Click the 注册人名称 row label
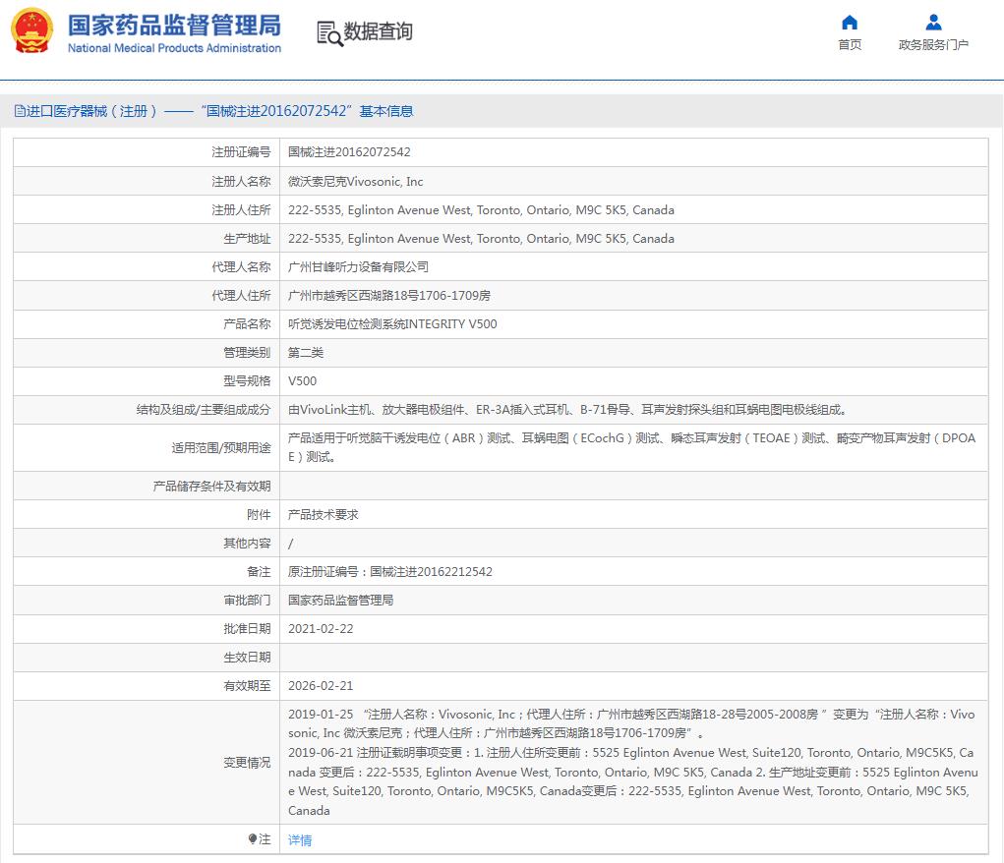This screenshot has width=1004, height=863. (x=241, y=182)
